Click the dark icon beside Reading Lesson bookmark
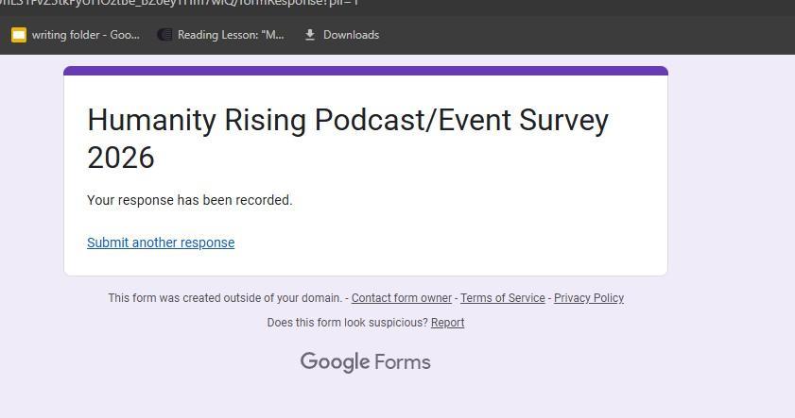This screenshot has height=418, width=795. [164, 35]
